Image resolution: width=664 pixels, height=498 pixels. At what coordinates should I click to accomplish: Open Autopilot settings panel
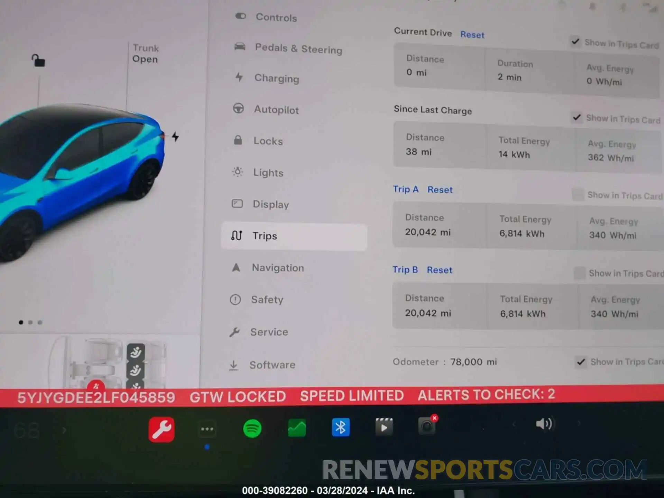276,109
